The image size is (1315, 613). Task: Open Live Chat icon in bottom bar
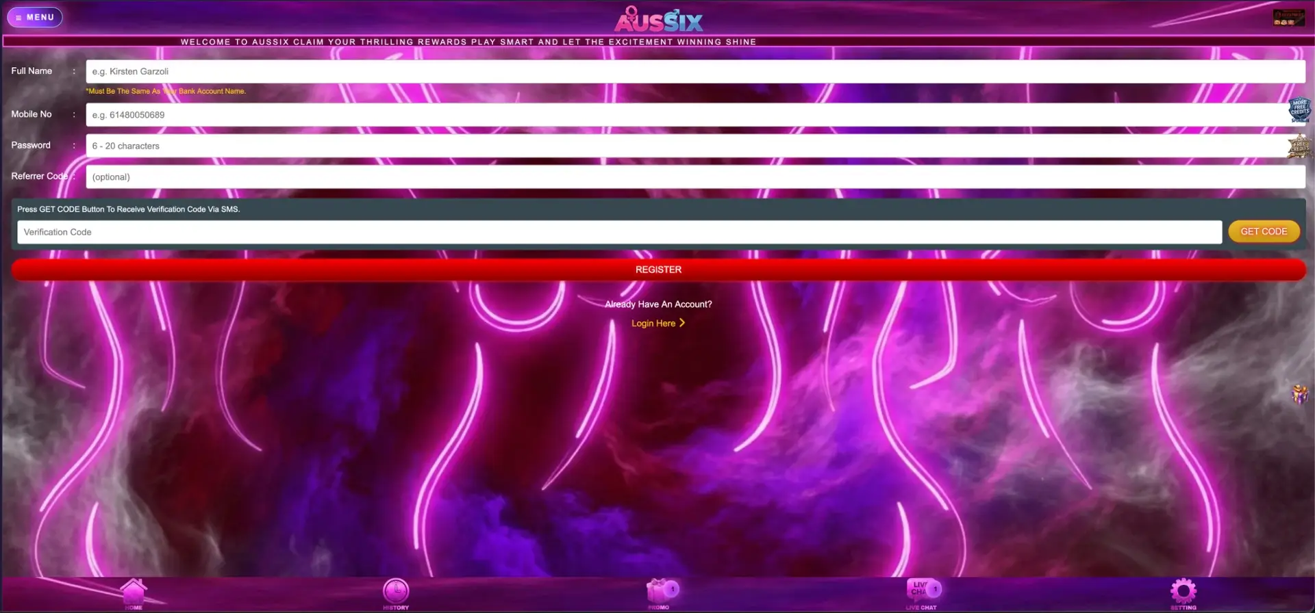tap(922, 594)
